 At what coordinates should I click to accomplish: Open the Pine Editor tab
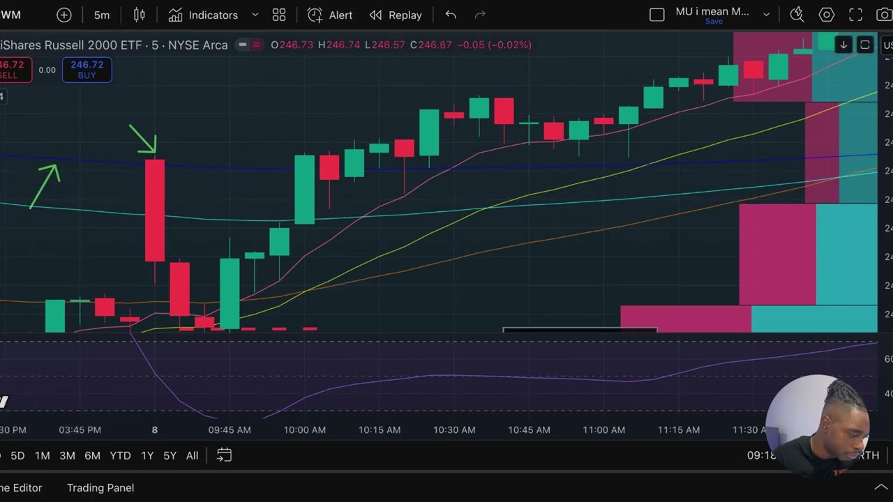21,487
